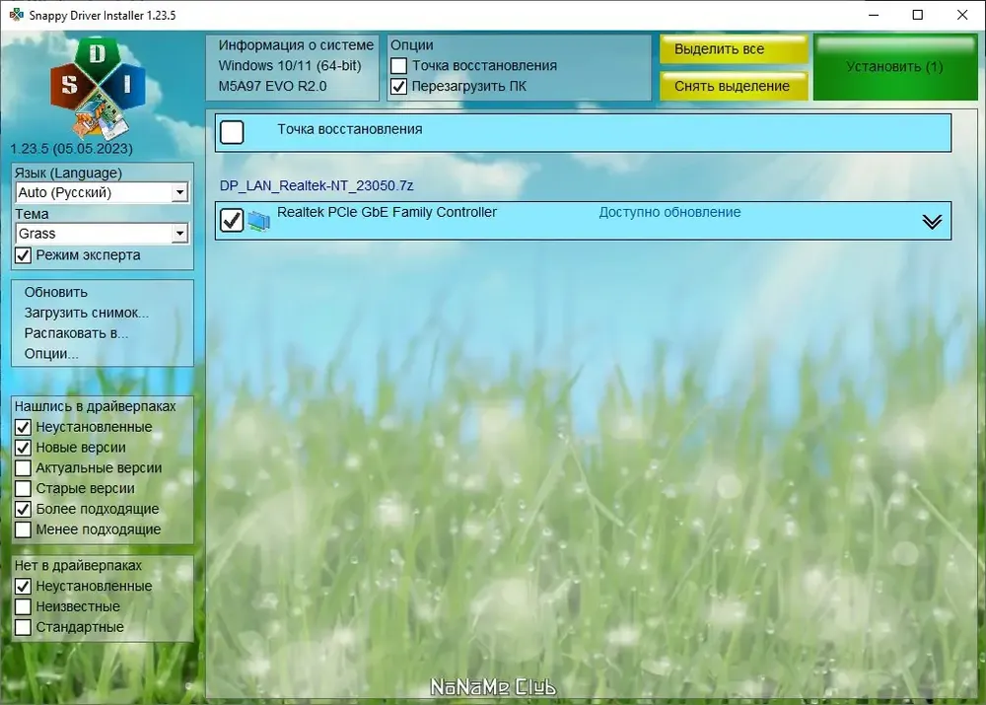The width and height of the screenshot is (986, 705).
Task: Enable Менее подходящие filter
Action: pos(24,529)
